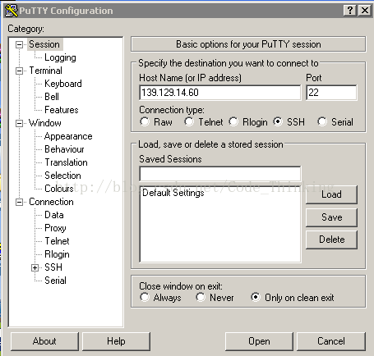Click the PuTTY icon in title bar
The height and width of the screenshot is (356, 374).
[x=11, y=11]
